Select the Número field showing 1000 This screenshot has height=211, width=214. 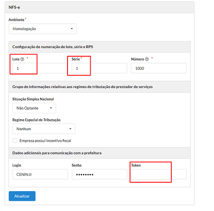coord(159,69)
